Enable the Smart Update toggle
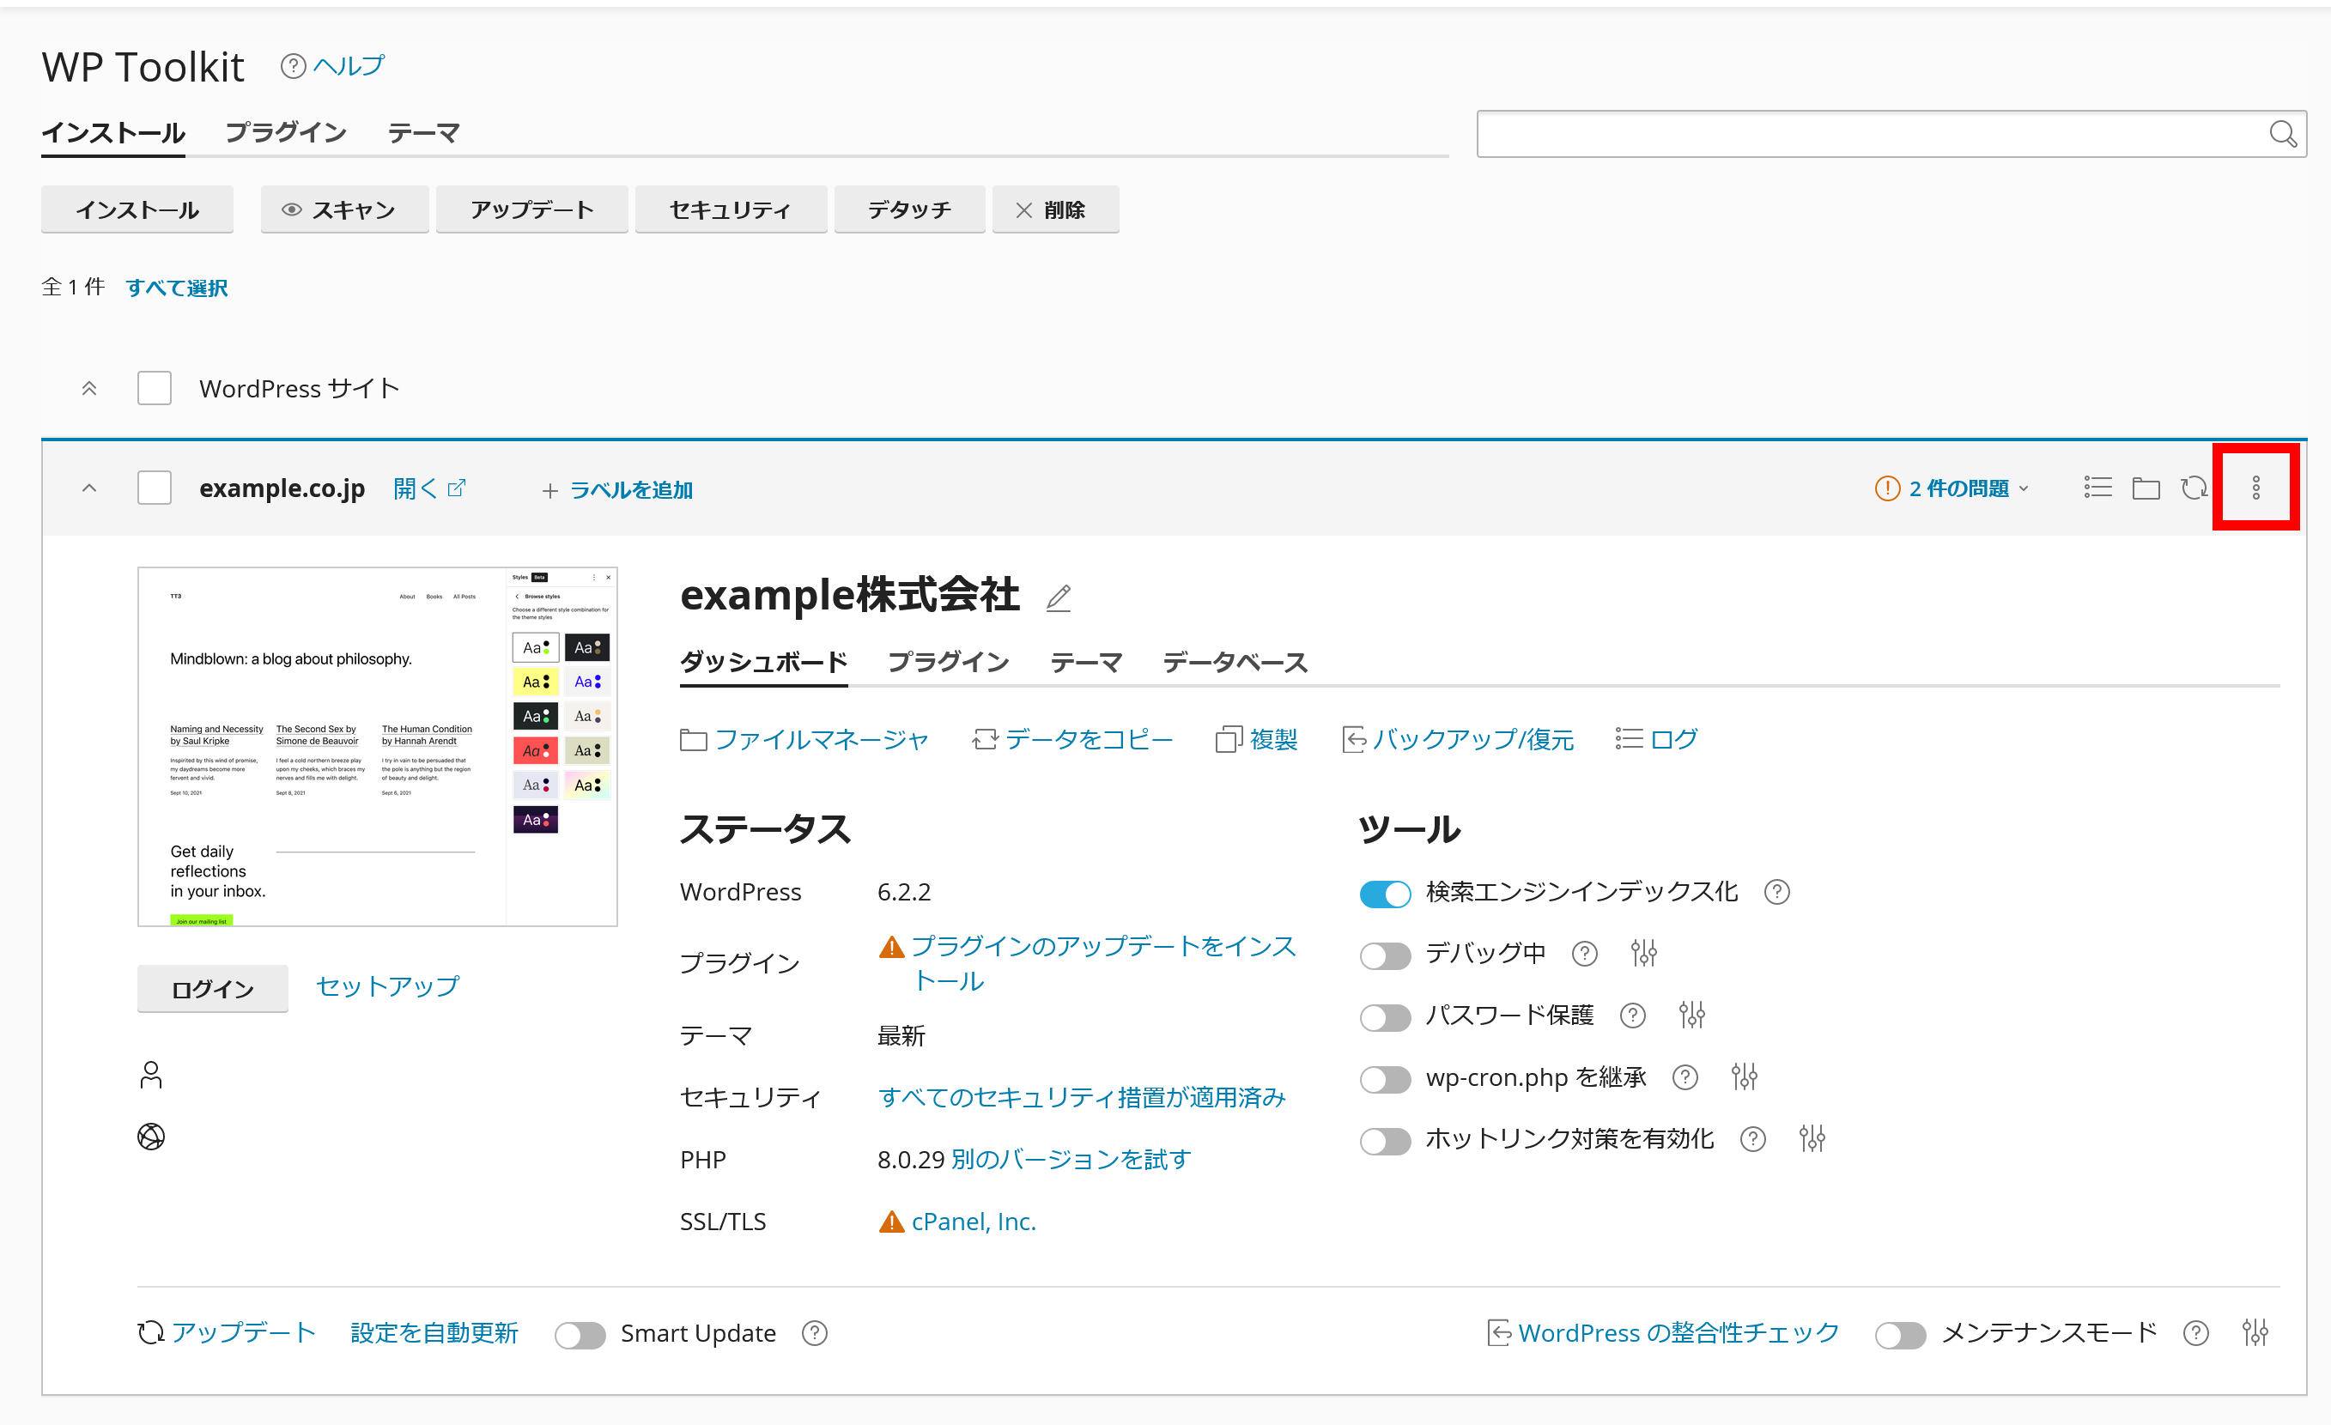 point(580,1333)
